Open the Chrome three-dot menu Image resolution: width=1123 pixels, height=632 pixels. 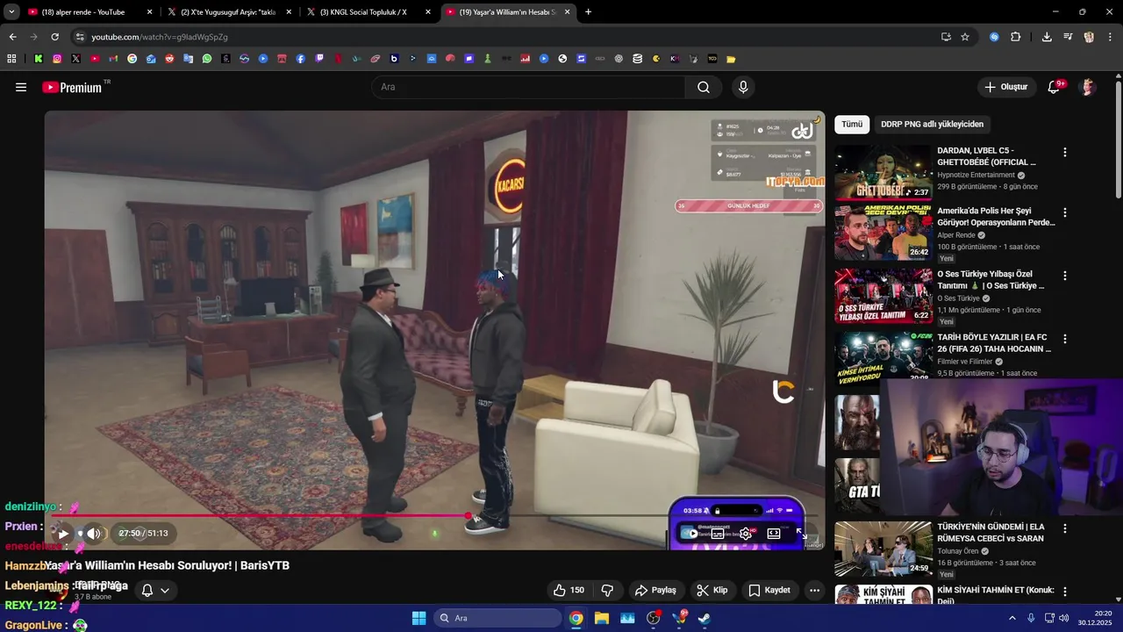[1110, 37]
